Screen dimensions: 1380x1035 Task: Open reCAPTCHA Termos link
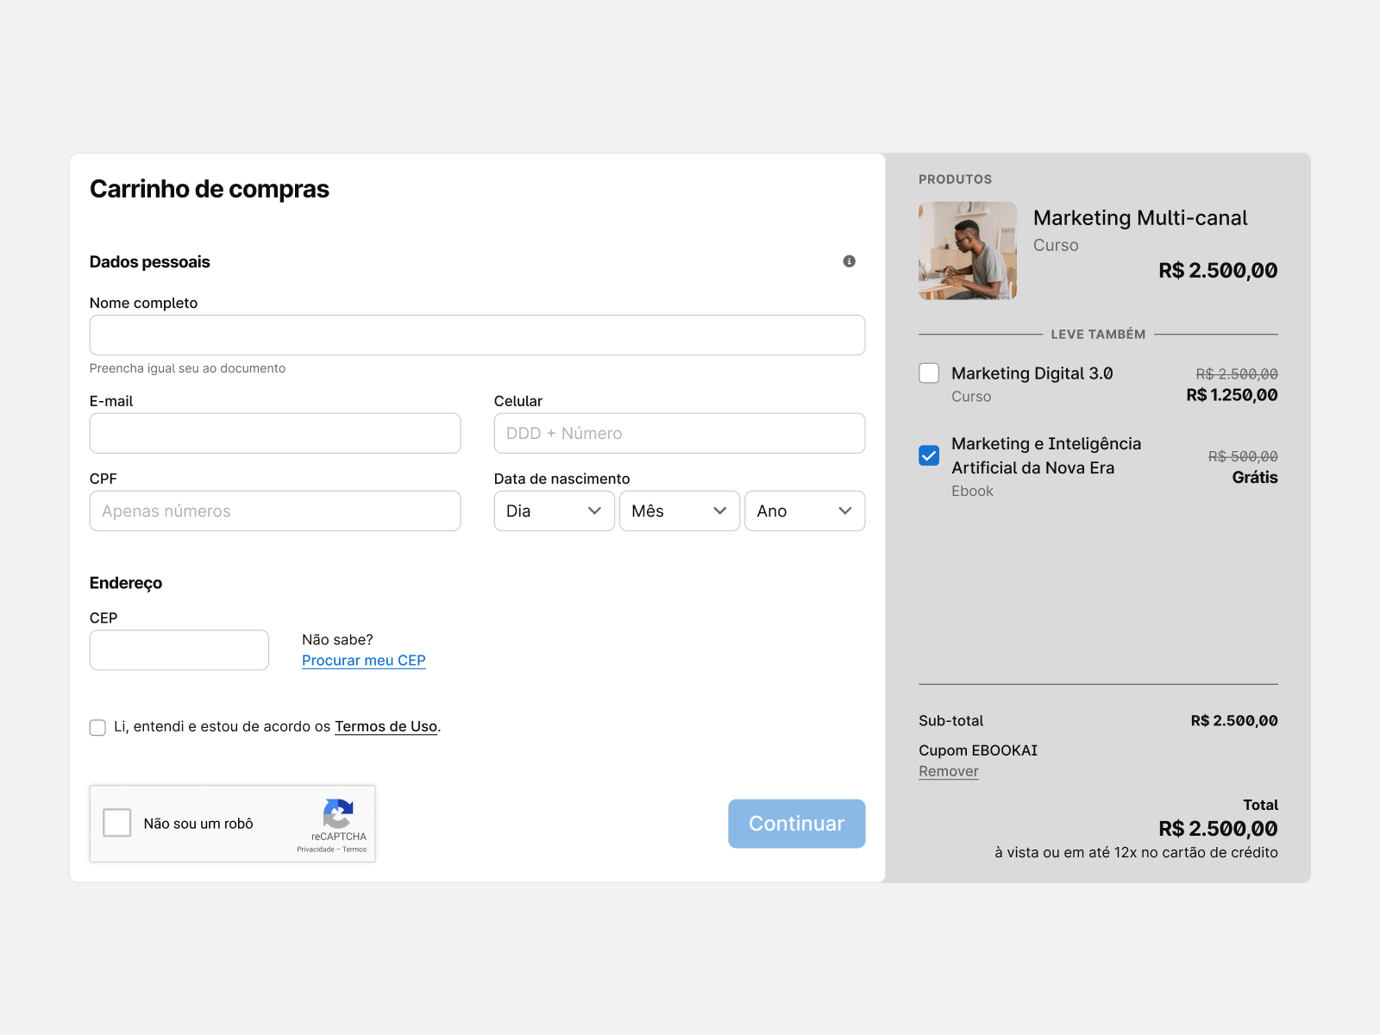coord(355,849)
